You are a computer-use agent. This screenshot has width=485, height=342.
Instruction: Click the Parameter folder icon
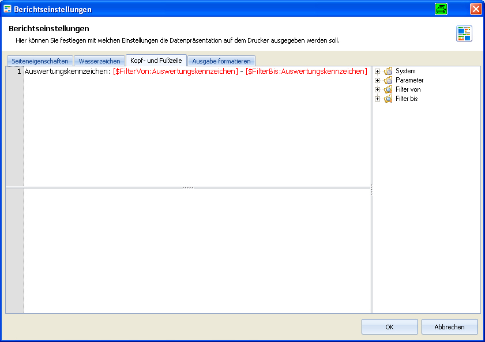click(x=388, y=80)
